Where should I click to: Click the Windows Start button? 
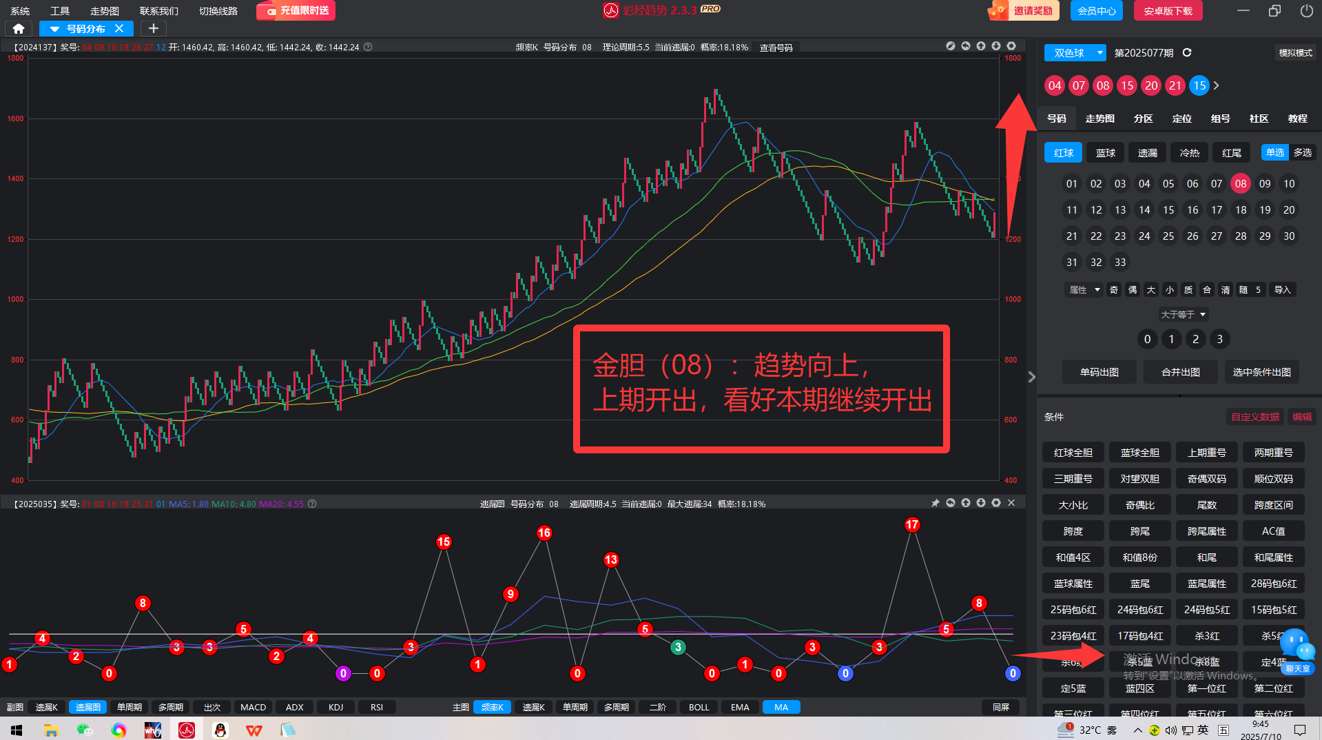tap(17, 730)
